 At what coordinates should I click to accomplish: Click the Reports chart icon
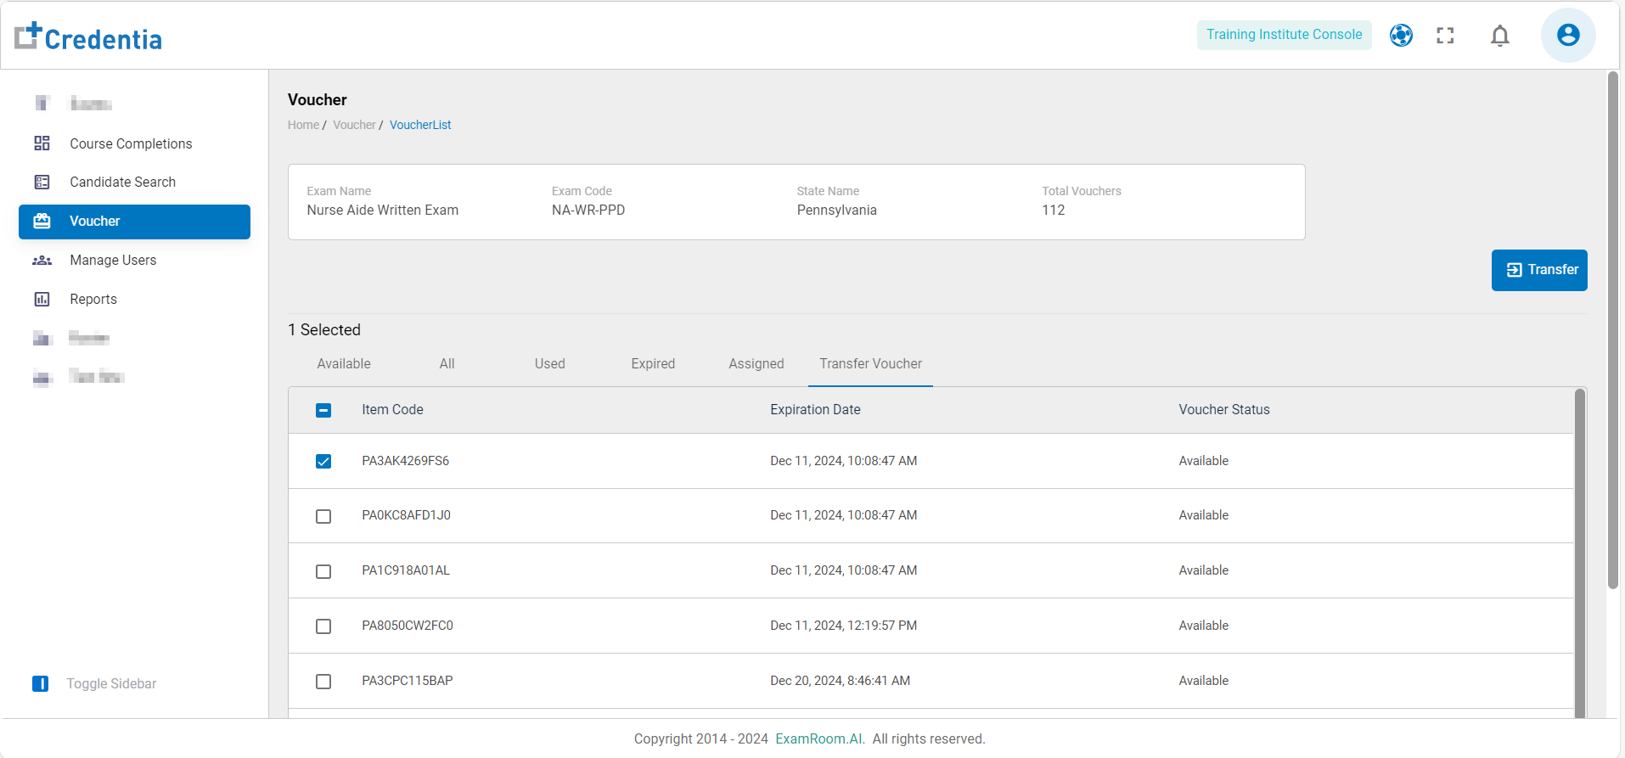coord(42,299)
